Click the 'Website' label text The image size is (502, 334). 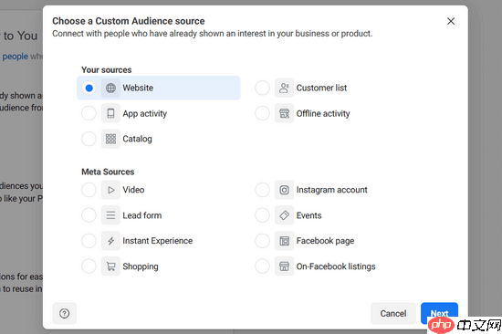138,88
